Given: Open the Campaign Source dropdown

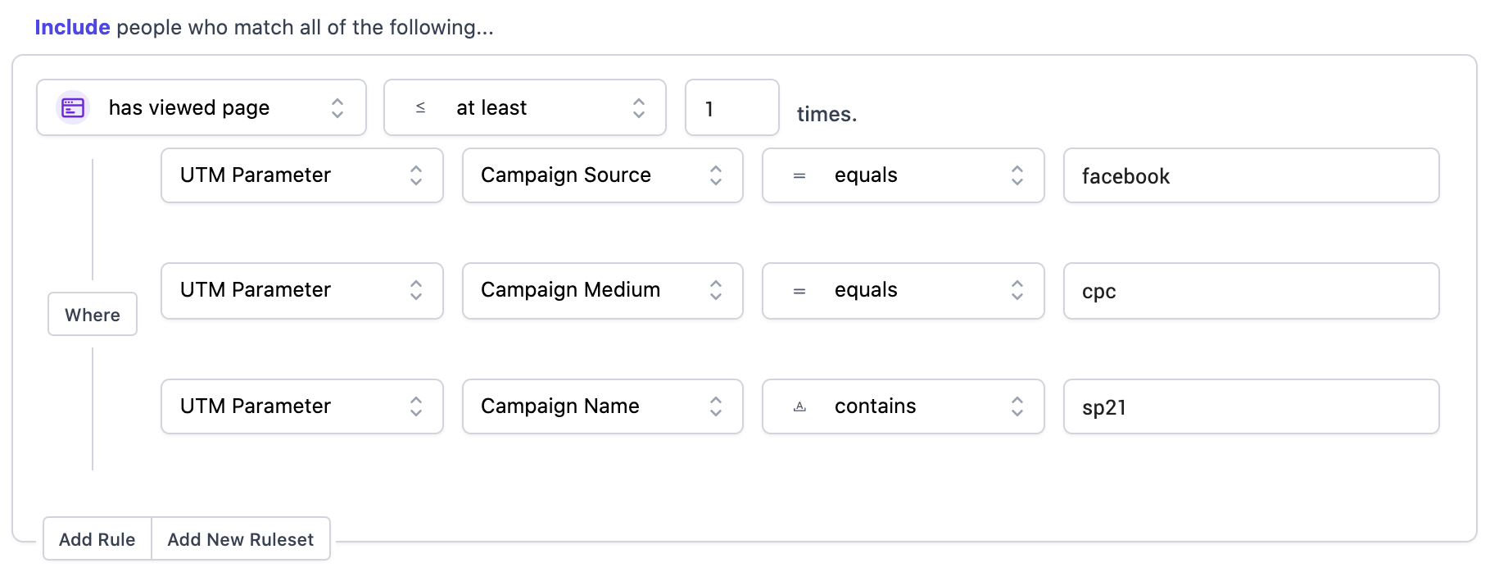Looking at the screenshot, I should tap(602, 175).
